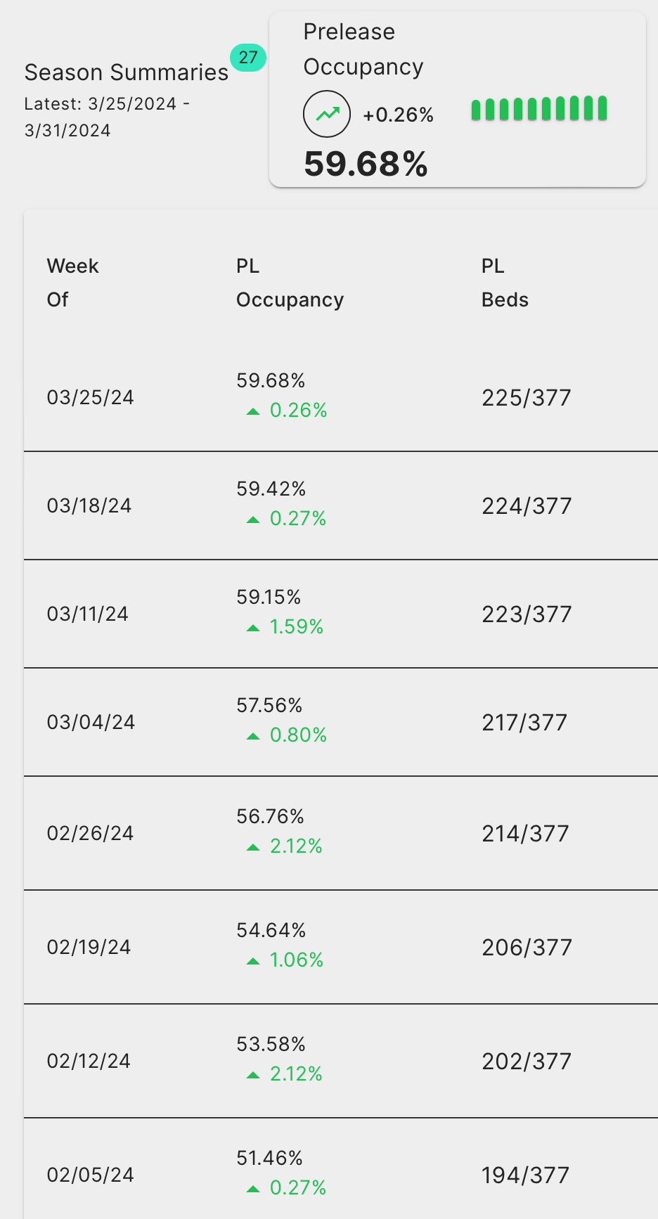Click up-triangle next to 1.59% change
The image size is (658, 1219).
253,628
